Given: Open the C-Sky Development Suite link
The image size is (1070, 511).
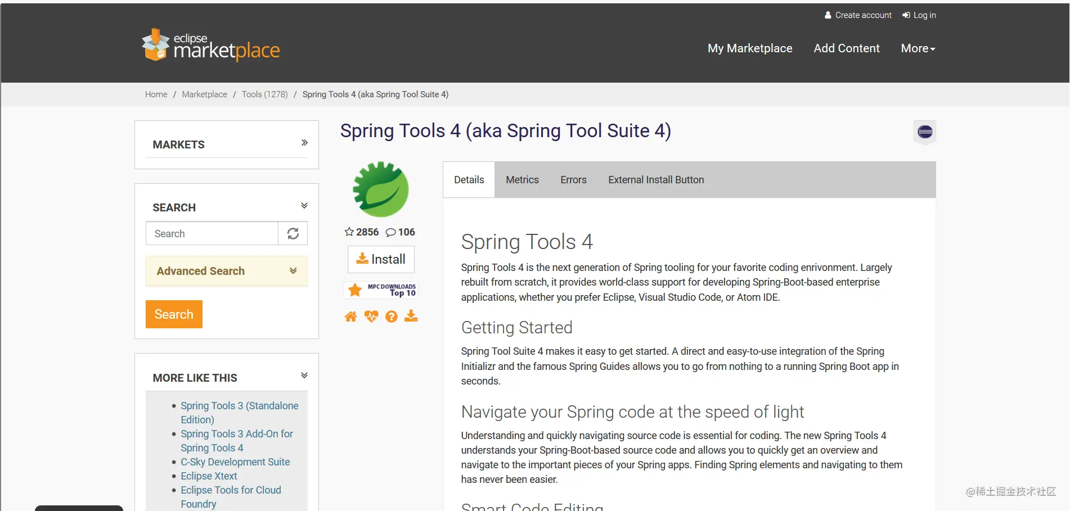Looking at the screenshot, I should 235,462.
